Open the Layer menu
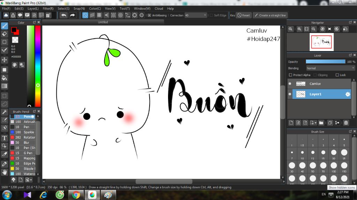This screenshot has width=357, height=200. pos(33,9)
